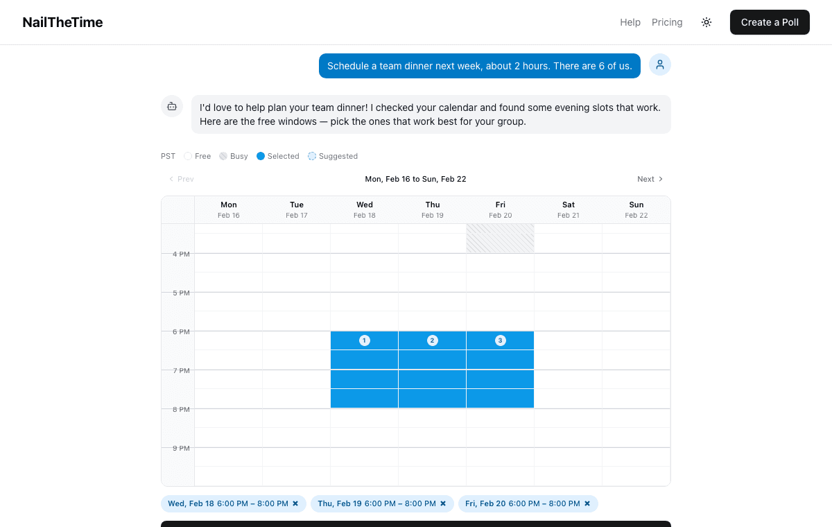Toggle the light/dark theme sun icon

(x=707, y=22)
